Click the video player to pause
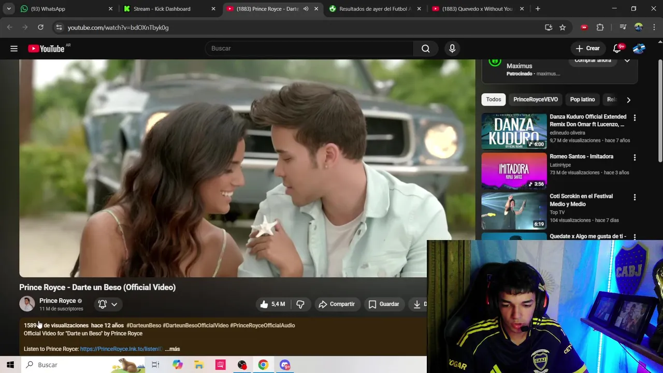Screen dimensions: 663x373 click(247, 168)
